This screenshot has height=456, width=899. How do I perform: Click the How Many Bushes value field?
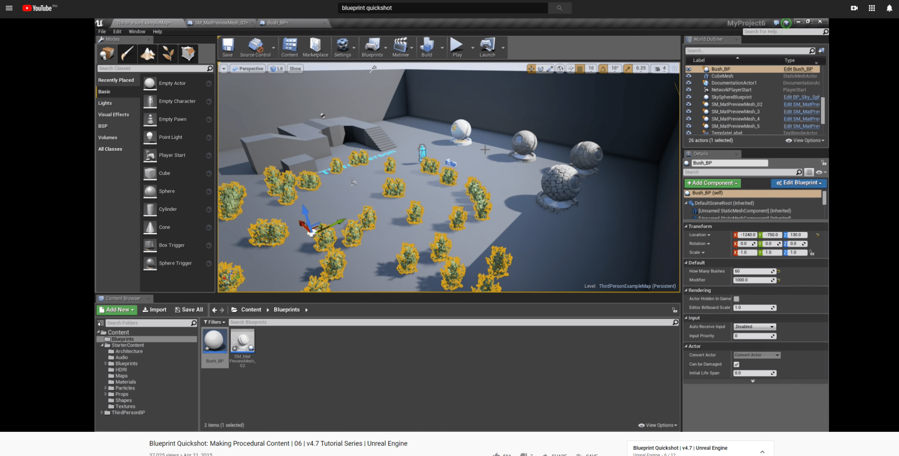point(751,271)
